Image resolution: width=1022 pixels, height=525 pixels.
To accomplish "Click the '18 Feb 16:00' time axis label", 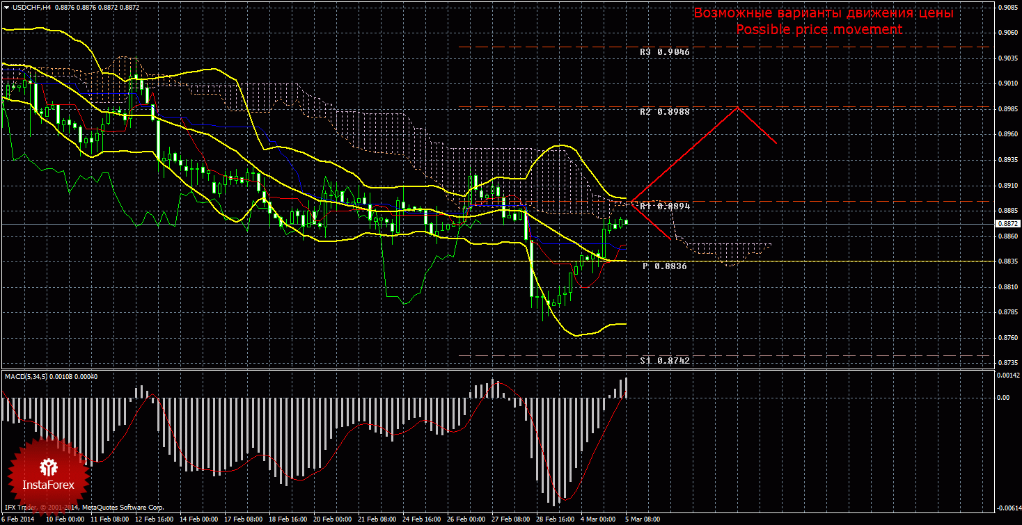I will [288, 519].
